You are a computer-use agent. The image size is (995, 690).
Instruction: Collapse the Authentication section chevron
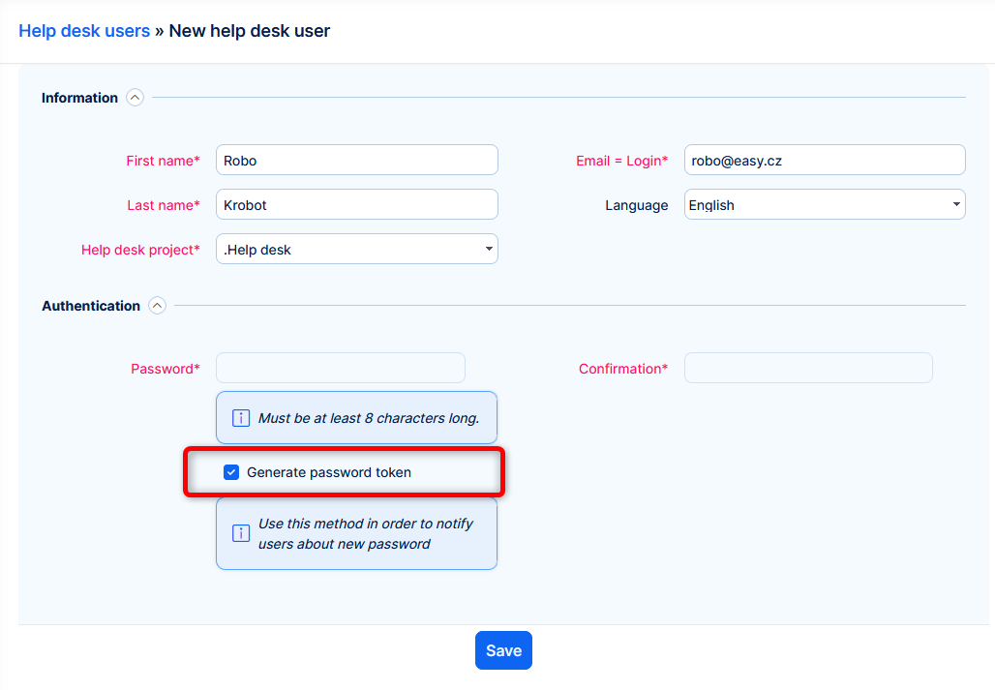(157, 306)
